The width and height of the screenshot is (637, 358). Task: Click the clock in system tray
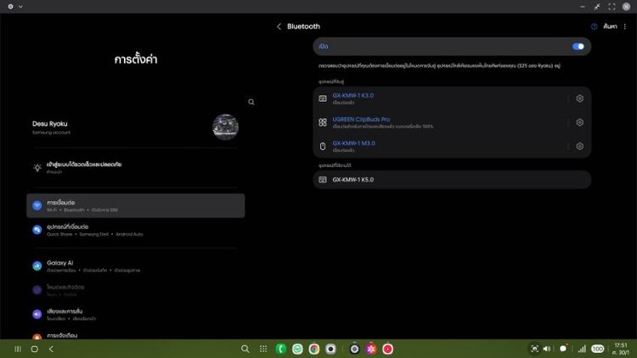coord(621,349)
